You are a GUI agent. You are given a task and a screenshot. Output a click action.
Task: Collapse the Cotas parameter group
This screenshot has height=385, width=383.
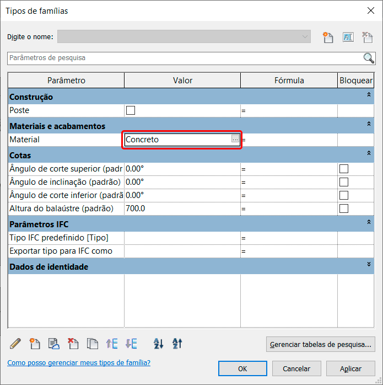coord(369,153)
